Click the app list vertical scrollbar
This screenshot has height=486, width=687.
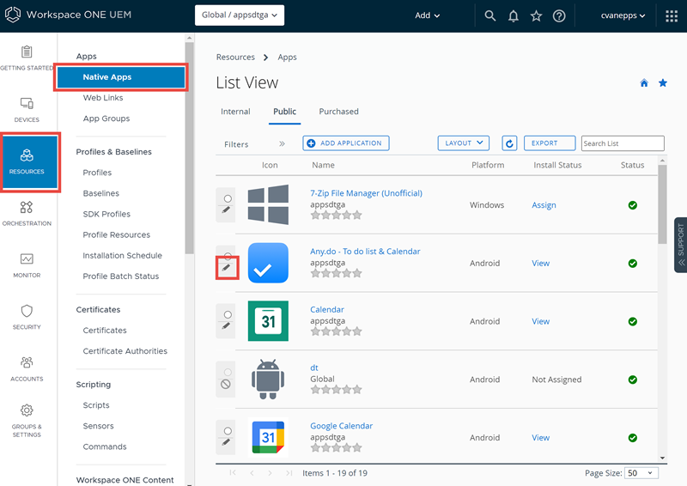point(662,204)
